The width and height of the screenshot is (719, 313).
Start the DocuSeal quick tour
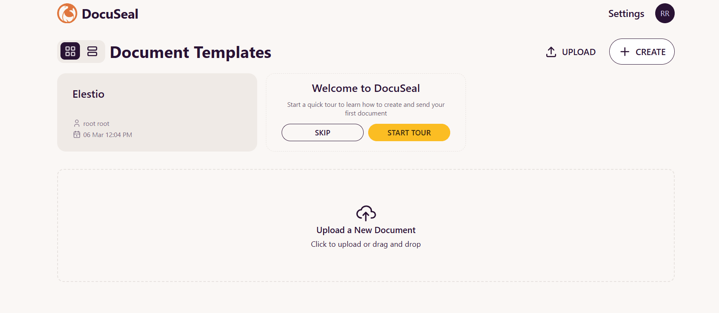tap(409, 132)
